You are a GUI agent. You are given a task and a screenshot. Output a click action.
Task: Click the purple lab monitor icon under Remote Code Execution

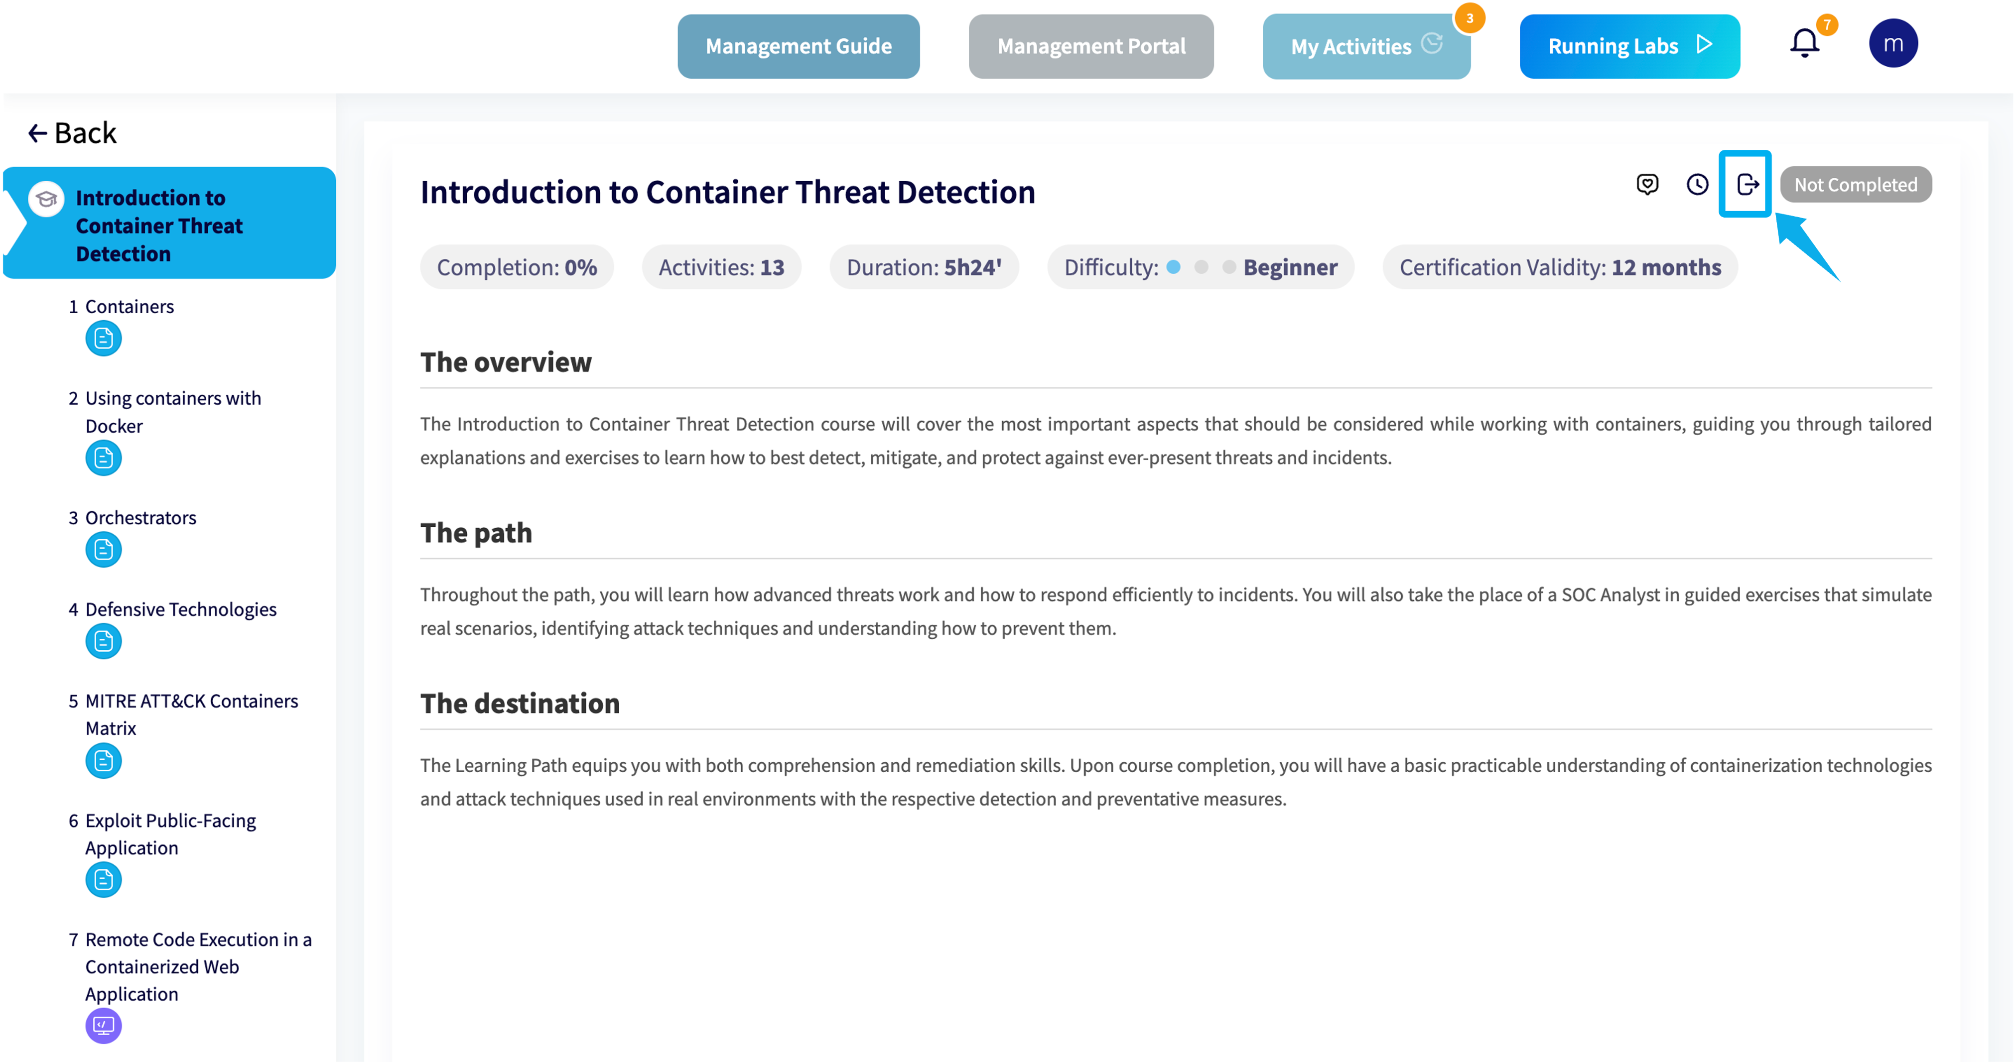point(103,1026)
